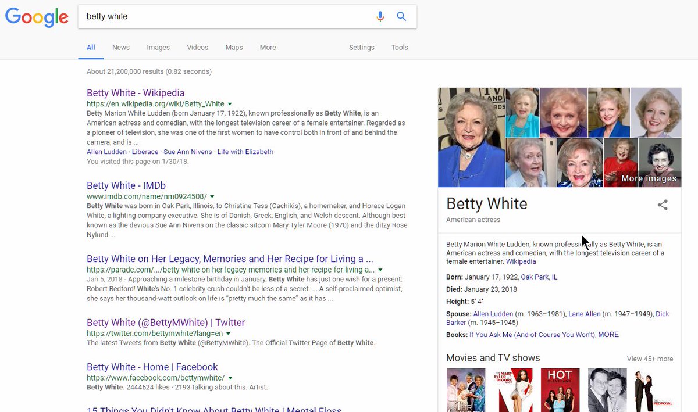
Task: Open the Sue Ann Nivens sitelink
Action: tap(187, 152)
